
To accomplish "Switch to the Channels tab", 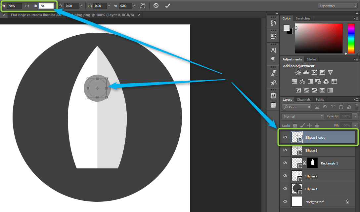I will click(x=303, y=99).
